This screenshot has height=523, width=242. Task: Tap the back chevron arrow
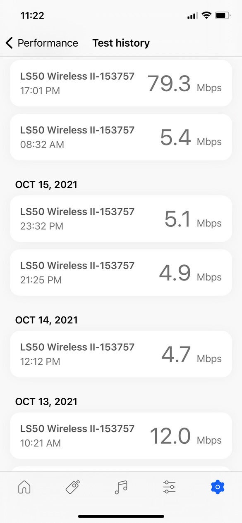point(9,43)
